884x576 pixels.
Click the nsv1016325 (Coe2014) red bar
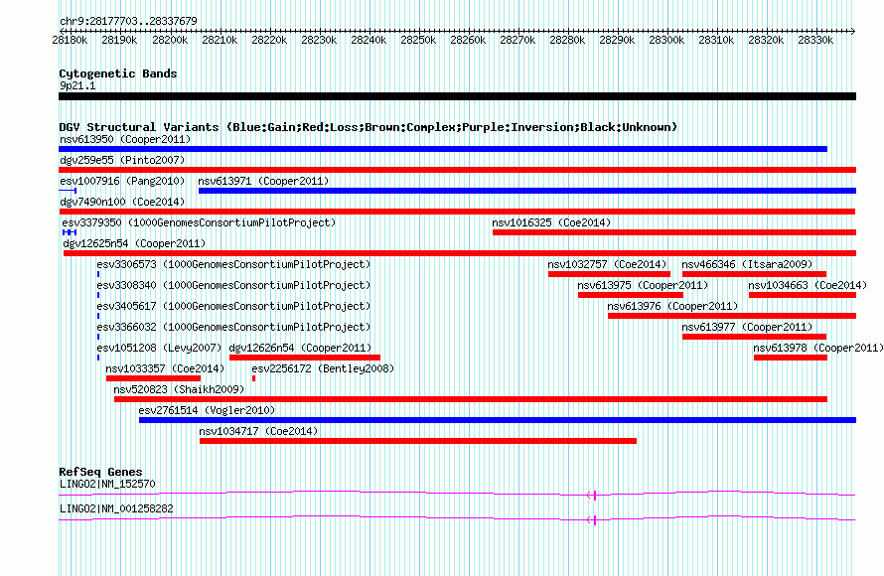click(x=674, y=232)
